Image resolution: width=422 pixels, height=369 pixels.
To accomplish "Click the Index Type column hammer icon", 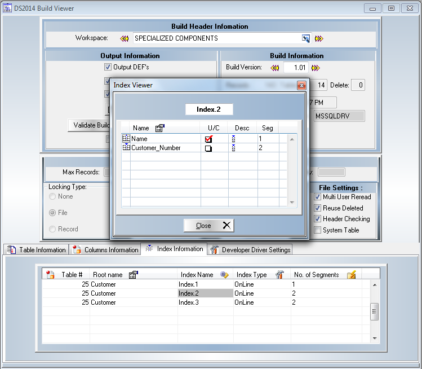I will click(x=279, y=275).
